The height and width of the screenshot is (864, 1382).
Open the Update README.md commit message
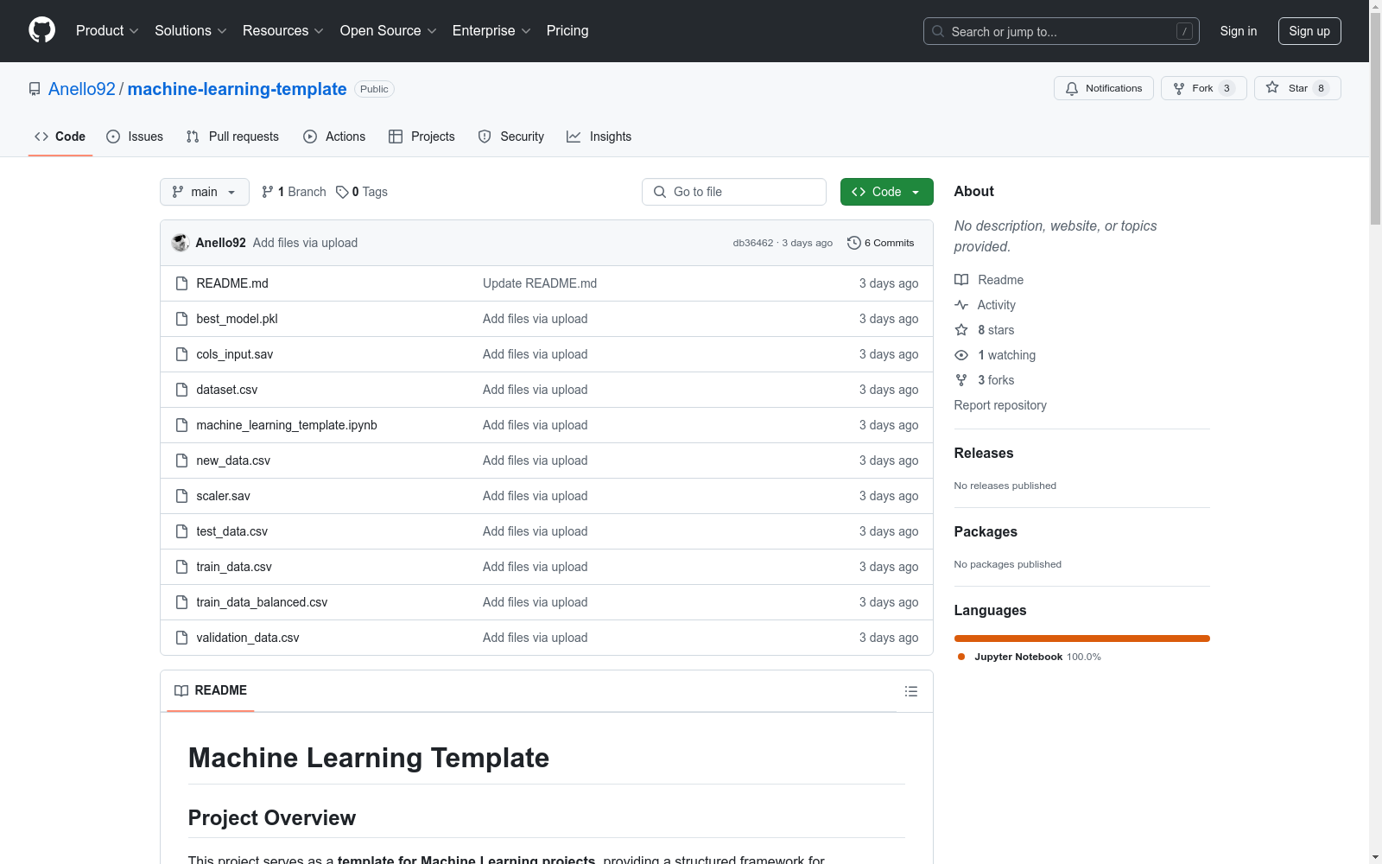540,283
